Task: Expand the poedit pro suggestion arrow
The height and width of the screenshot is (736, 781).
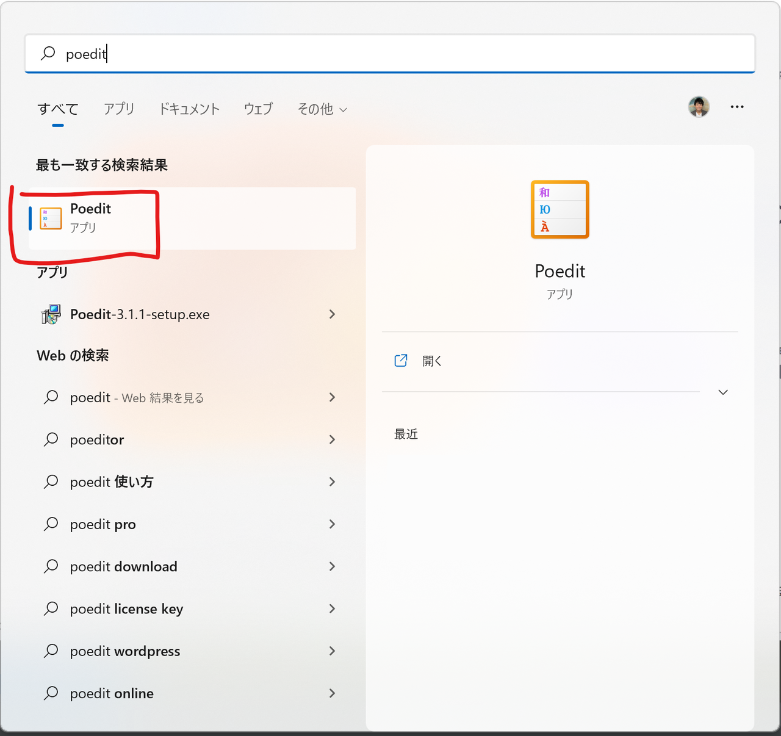Action: tap(332, 524)
